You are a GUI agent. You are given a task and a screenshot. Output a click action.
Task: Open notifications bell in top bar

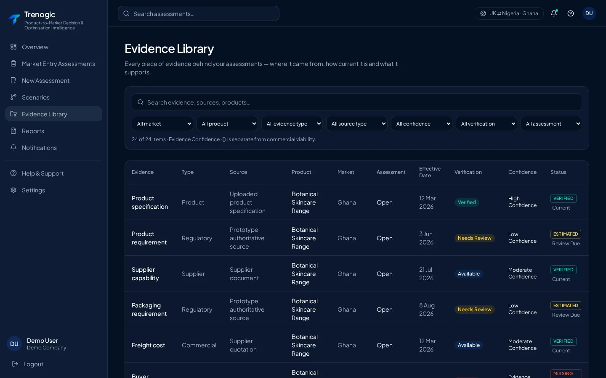tap(554, 13)
